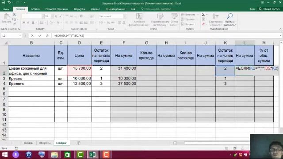
Task: Click the Decrease Indent icon
Action: point(81,23)
